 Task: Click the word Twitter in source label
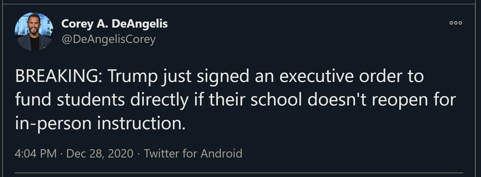point(161,153)
